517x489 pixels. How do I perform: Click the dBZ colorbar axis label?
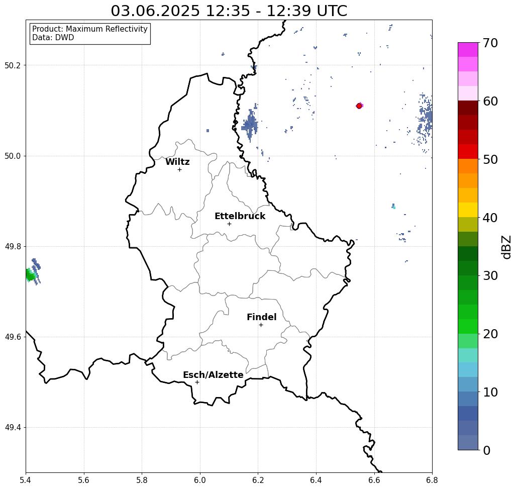[x=506, y=247]
